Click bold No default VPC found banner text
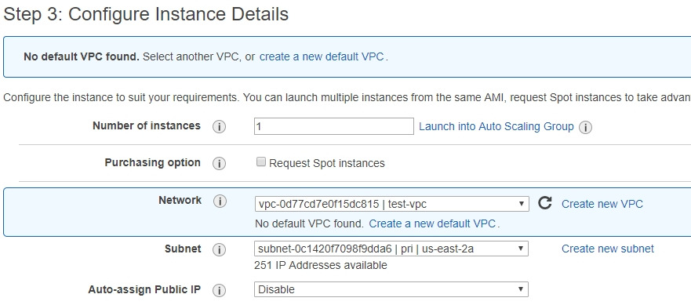Viewport: 691px width, 305px height. tap(82, 57)
